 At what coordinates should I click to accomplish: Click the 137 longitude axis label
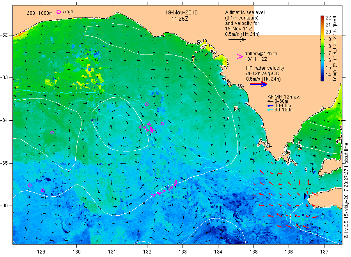324,252
